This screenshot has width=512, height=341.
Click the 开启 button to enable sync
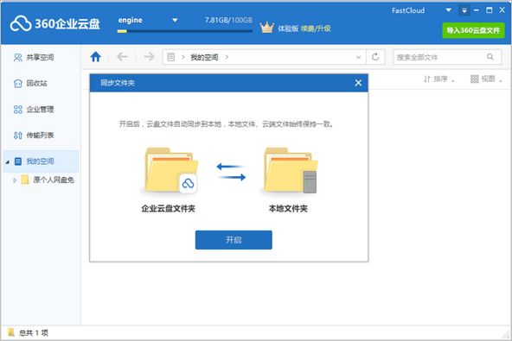[x=234, y=240]
